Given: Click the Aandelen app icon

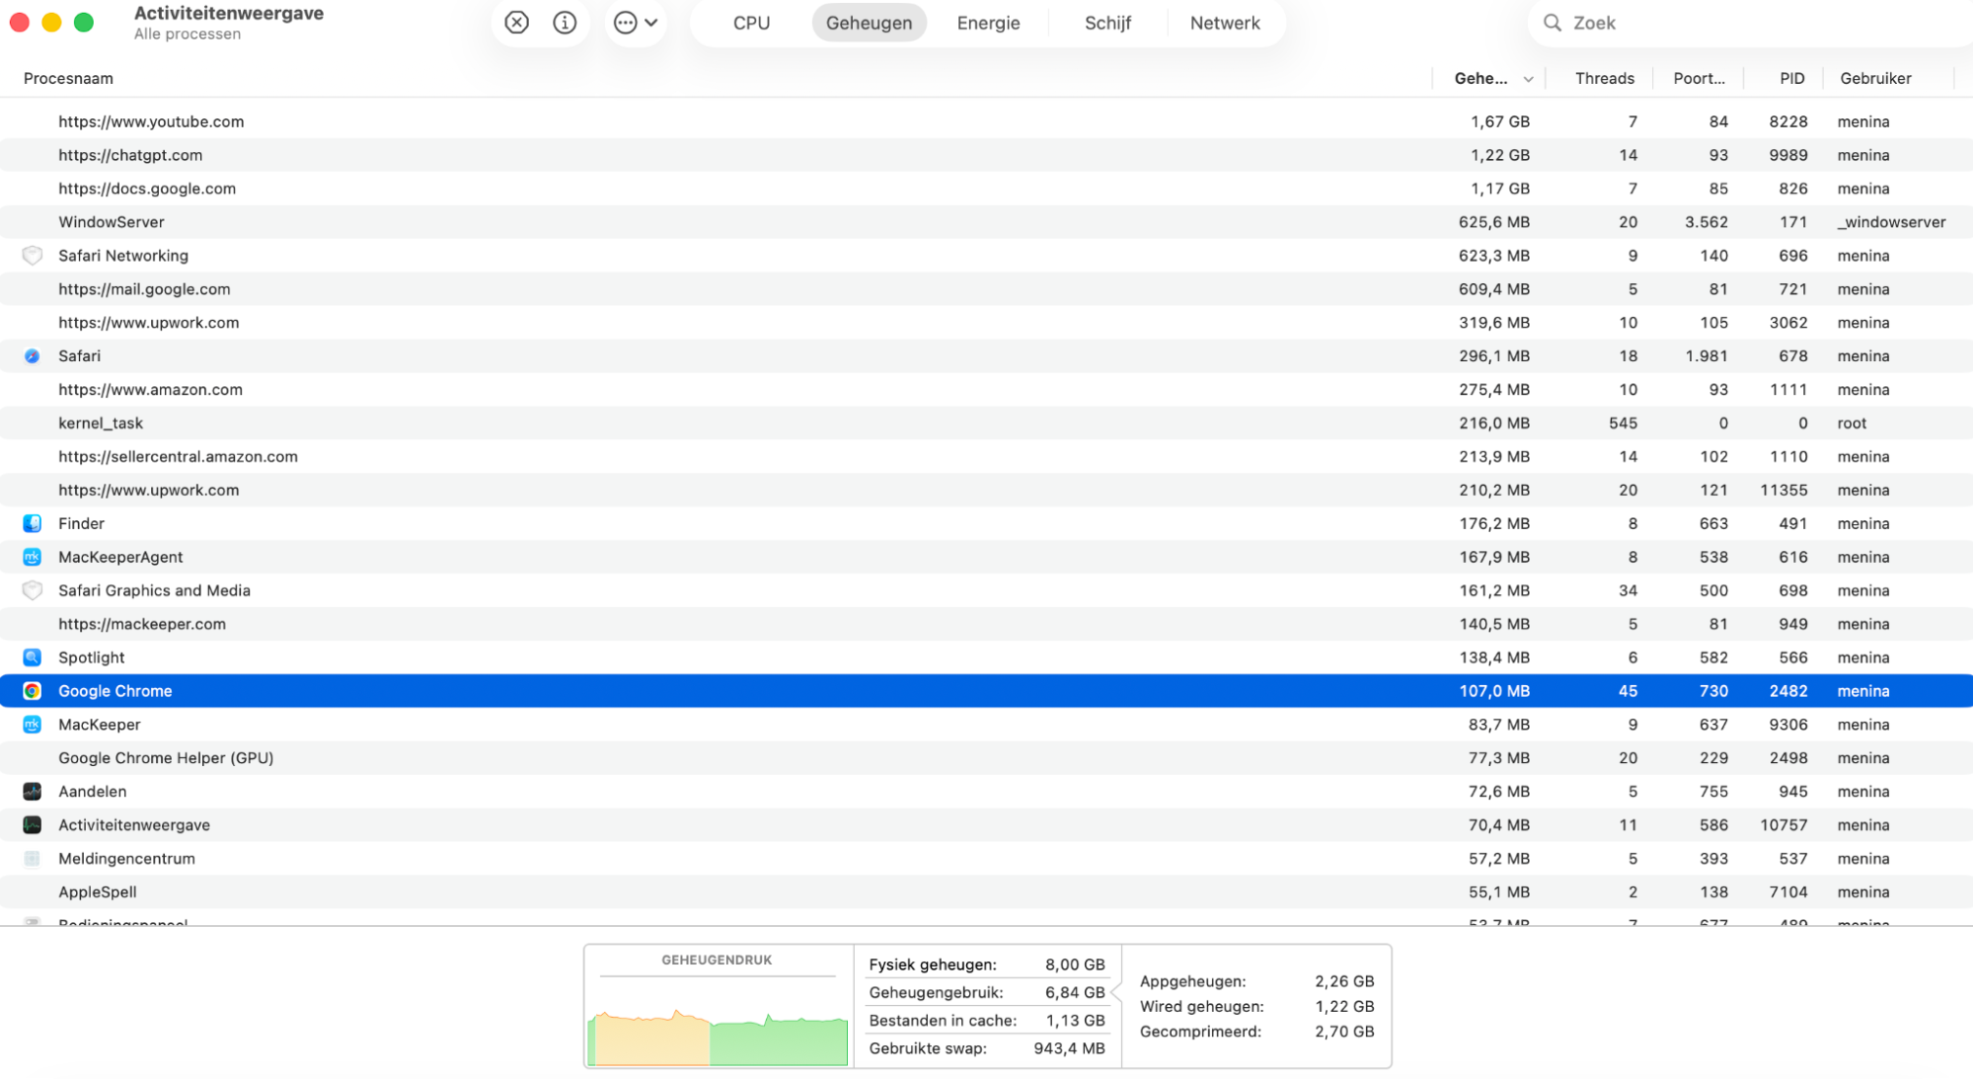Looking at the screenshot, I should click(x=32, y=791).
